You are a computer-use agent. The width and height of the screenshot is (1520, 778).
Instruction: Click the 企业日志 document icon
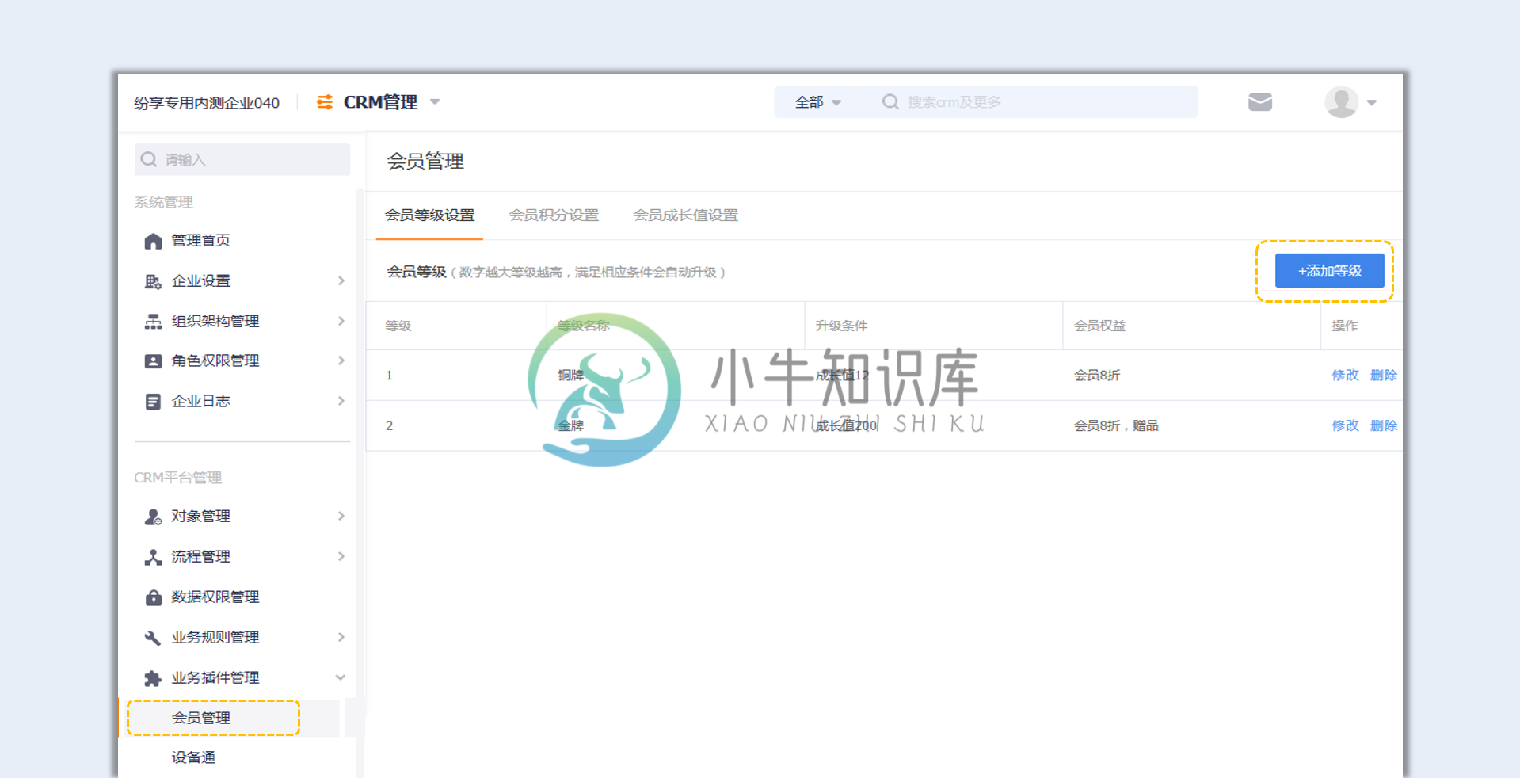153,402
